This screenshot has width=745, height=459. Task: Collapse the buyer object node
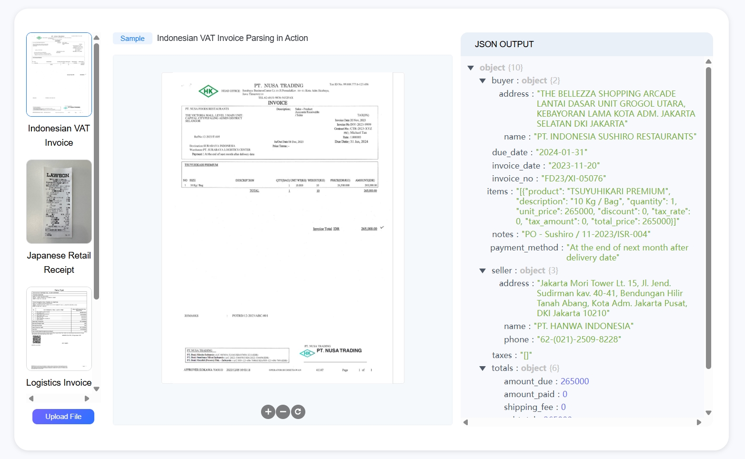tap(483, 81)
